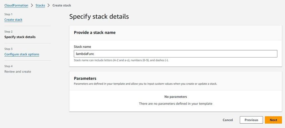Click the Stack name field label
The height and width of the screenshot is (128, 285).
pyautogui.click(x=82, y=47)
